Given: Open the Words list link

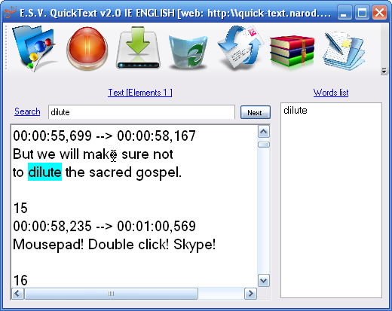Looking at the screenshot, I should coord(331,93).
